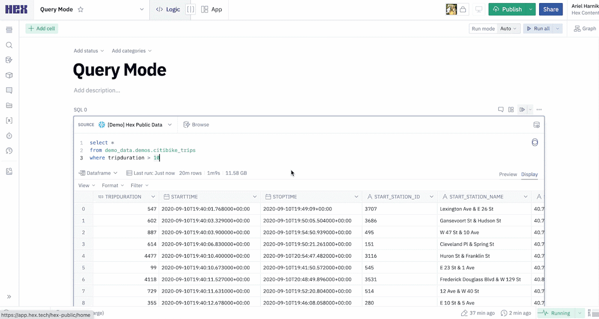Image resolution: width=599 pixels, height=319 pixels.
Task: Open the STARTTIME column menu
Action: point(255,197)
